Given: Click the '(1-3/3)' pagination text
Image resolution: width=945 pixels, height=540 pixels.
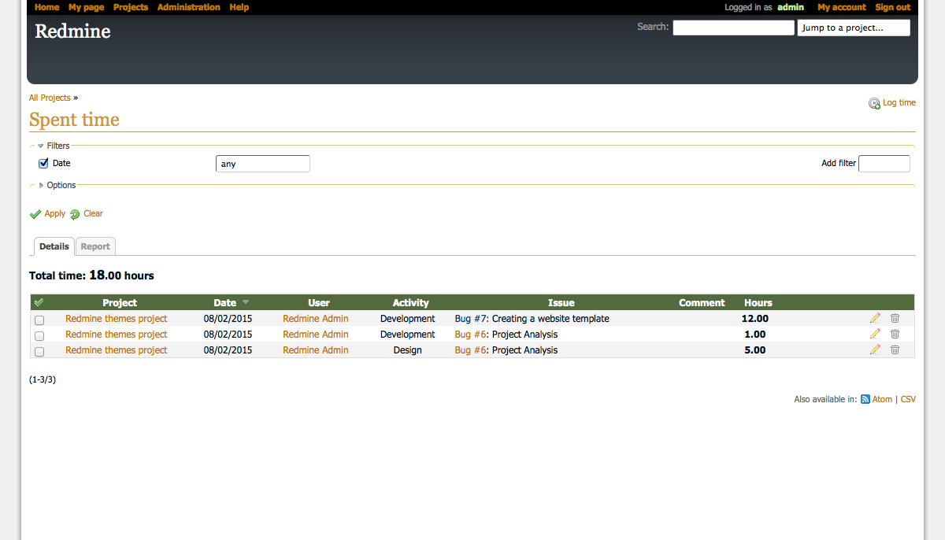Looking at the screenshot, I should [x=43, y=379].
